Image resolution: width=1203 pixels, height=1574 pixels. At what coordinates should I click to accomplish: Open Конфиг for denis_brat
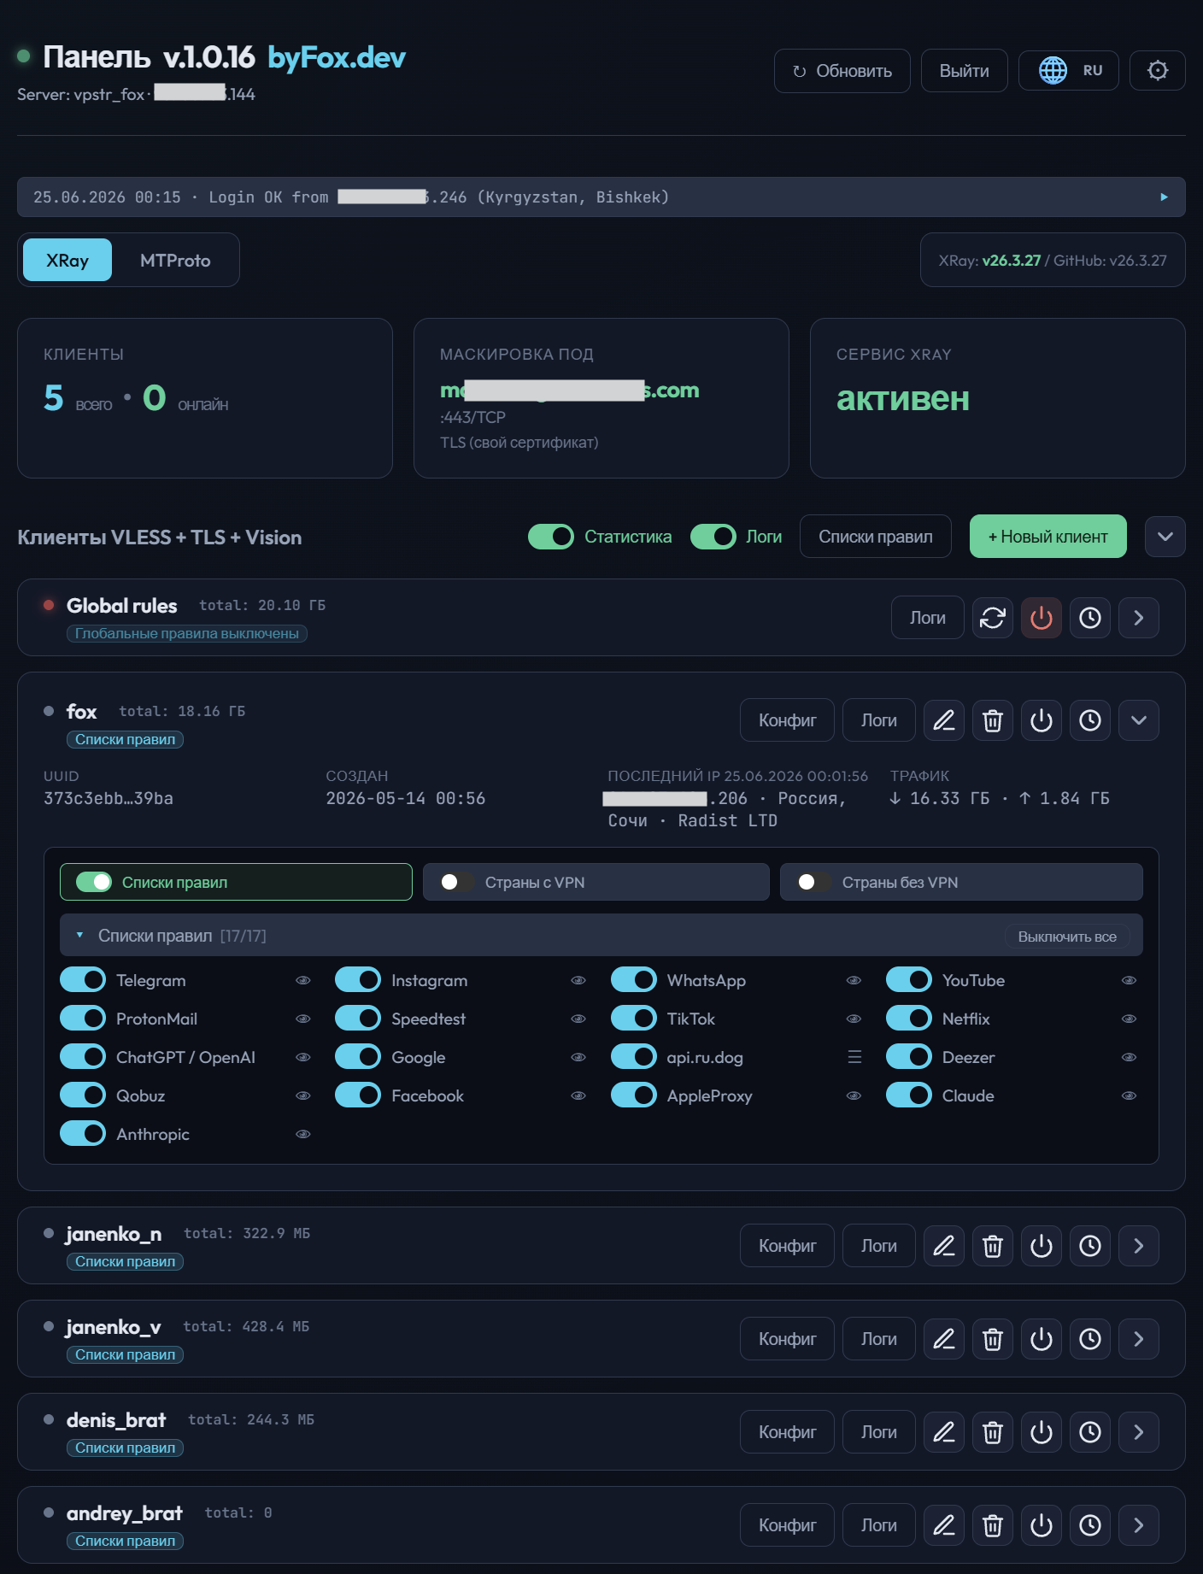[787, 1432]
